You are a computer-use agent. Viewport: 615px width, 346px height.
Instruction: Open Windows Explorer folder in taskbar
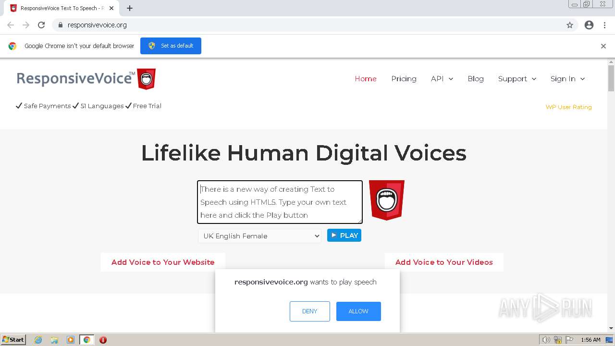pos(54,340)
